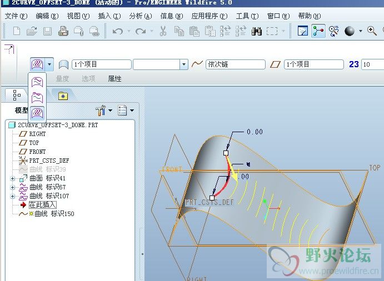Switch to the model tree tab
384x281 pixels.
tap(17, 95)
